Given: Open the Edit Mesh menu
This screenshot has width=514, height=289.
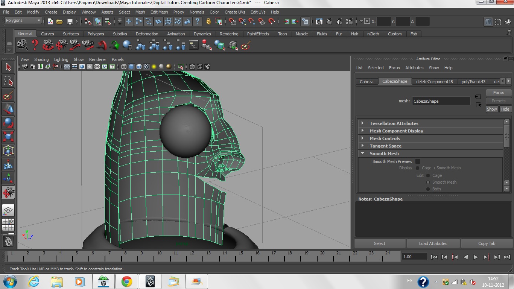Looking at the screenshot, I should click(159, 12).
